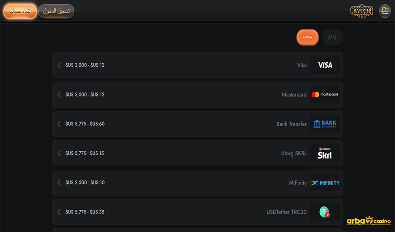Expand the Bank Transfer row chevron
This screenshot has width=395, height=232.
pos(59,124)
